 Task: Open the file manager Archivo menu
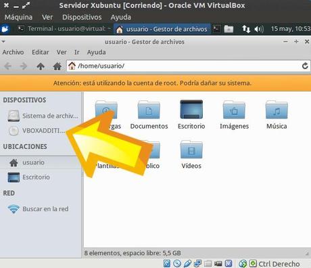[x=13, y=52]
